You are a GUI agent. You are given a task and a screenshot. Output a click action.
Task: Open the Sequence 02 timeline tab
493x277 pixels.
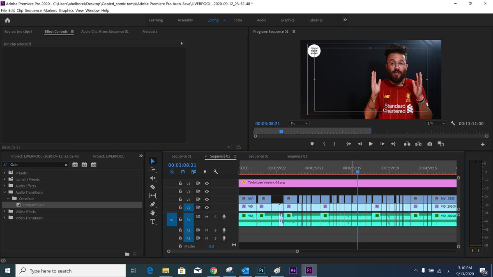tap(258, 156)
